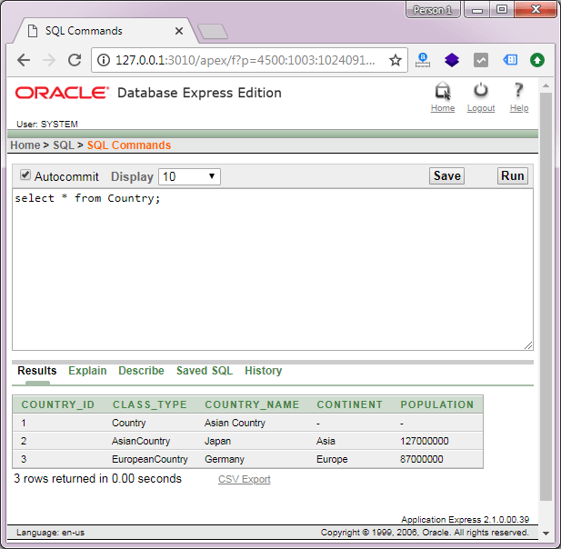Open the blue tag extension icon
Screen dimensions: 561x549
(x=509, y=60)
